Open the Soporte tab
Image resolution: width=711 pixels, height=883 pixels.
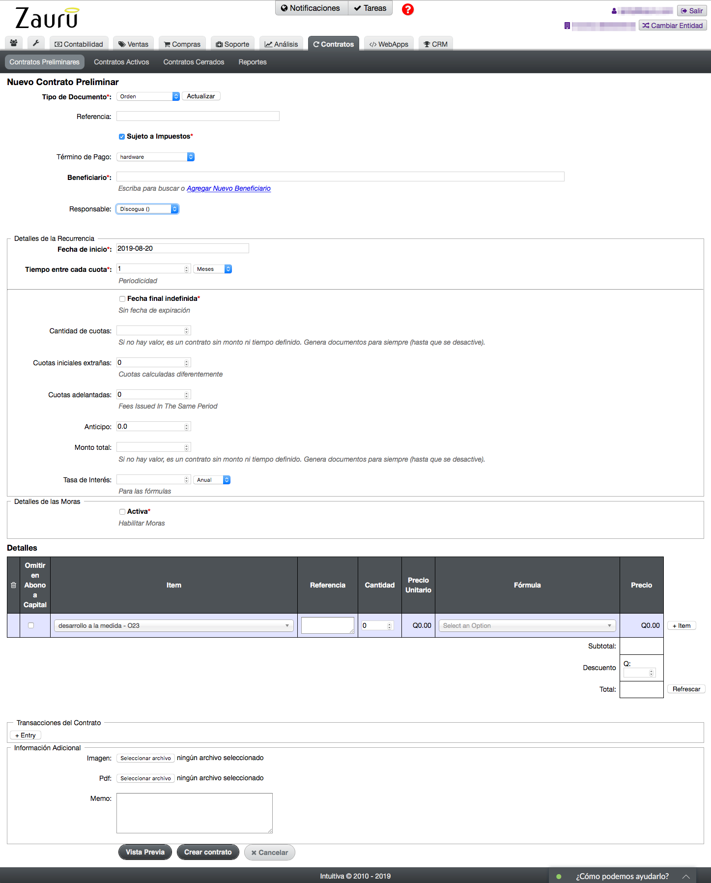point(232,44)
